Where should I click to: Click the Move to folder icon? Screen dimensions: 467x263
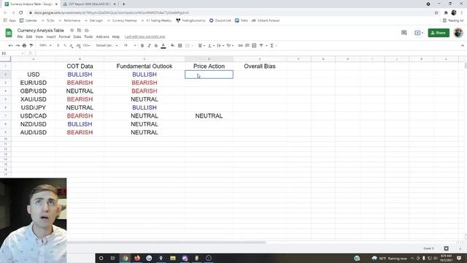tap(80, 31)
